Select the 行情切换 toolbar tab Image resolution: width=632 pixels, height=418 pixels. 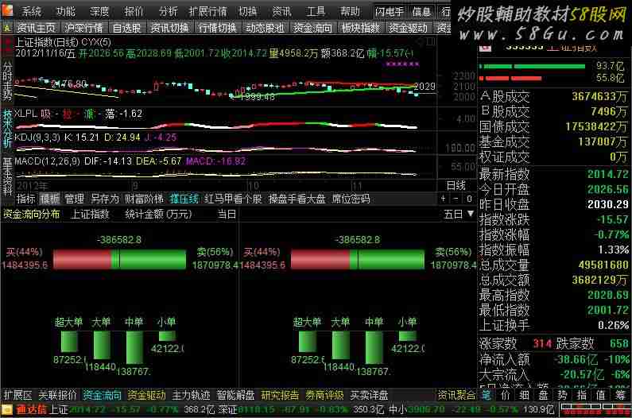217,29
